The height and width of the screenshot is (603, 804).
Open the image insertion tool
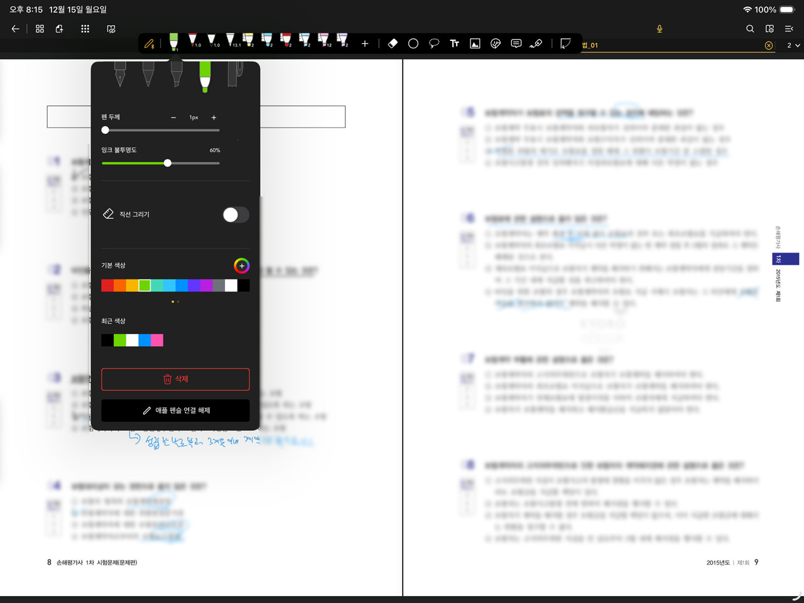pyautogui.click(x=475, y=43)
